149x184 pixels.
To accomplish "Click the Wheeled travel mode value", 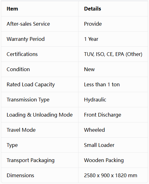I will [x=95, y=130].
